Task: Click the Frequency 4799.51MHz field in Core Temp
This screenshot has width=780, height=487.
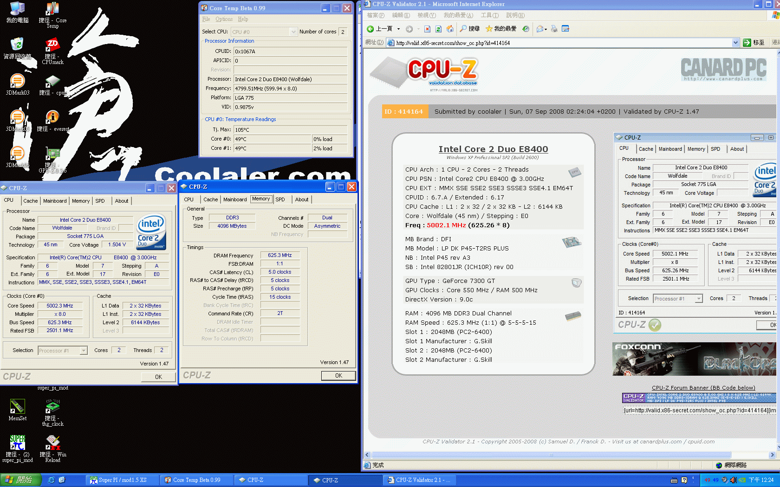Action: pos(290,88)
